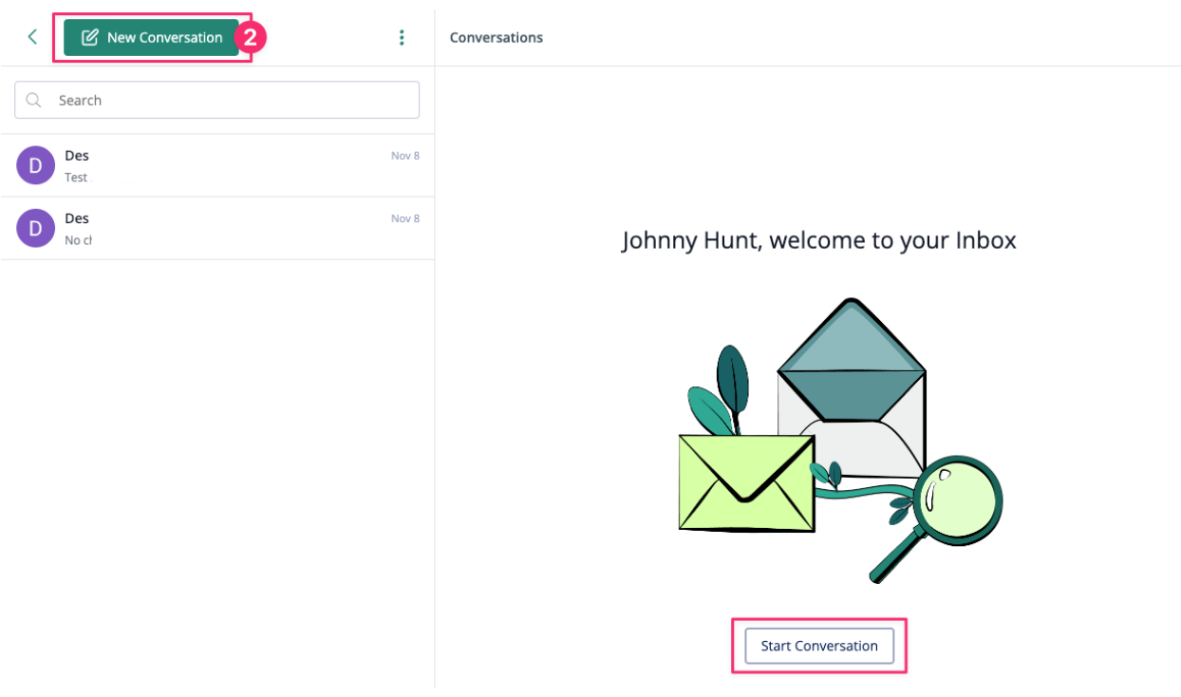This screenshot has height=697, width=1181.
Task: Click the 'welcome to your Inbox' heading
Action: pos(818,240)
